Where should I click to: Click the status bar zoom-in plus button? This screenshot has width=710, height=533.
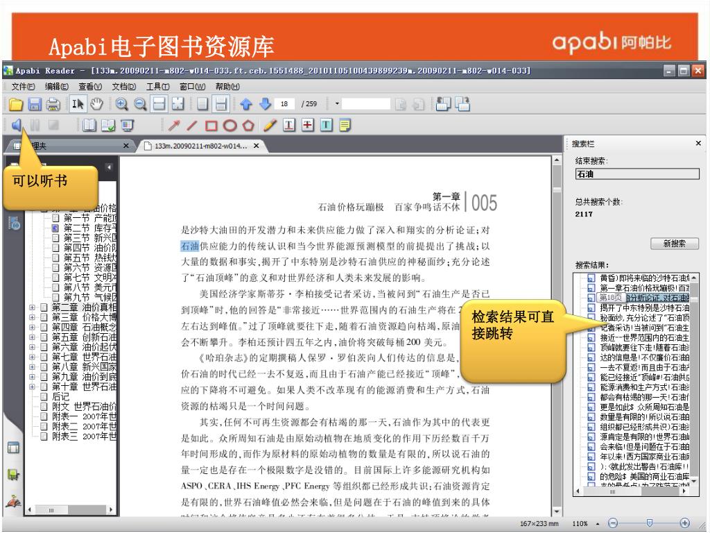coord(684,523)
